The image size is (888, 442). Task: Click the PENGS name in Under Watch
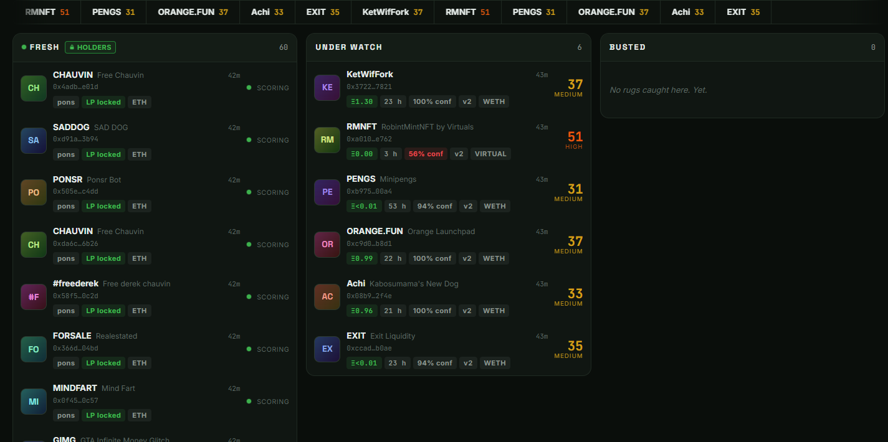(361, 179)
